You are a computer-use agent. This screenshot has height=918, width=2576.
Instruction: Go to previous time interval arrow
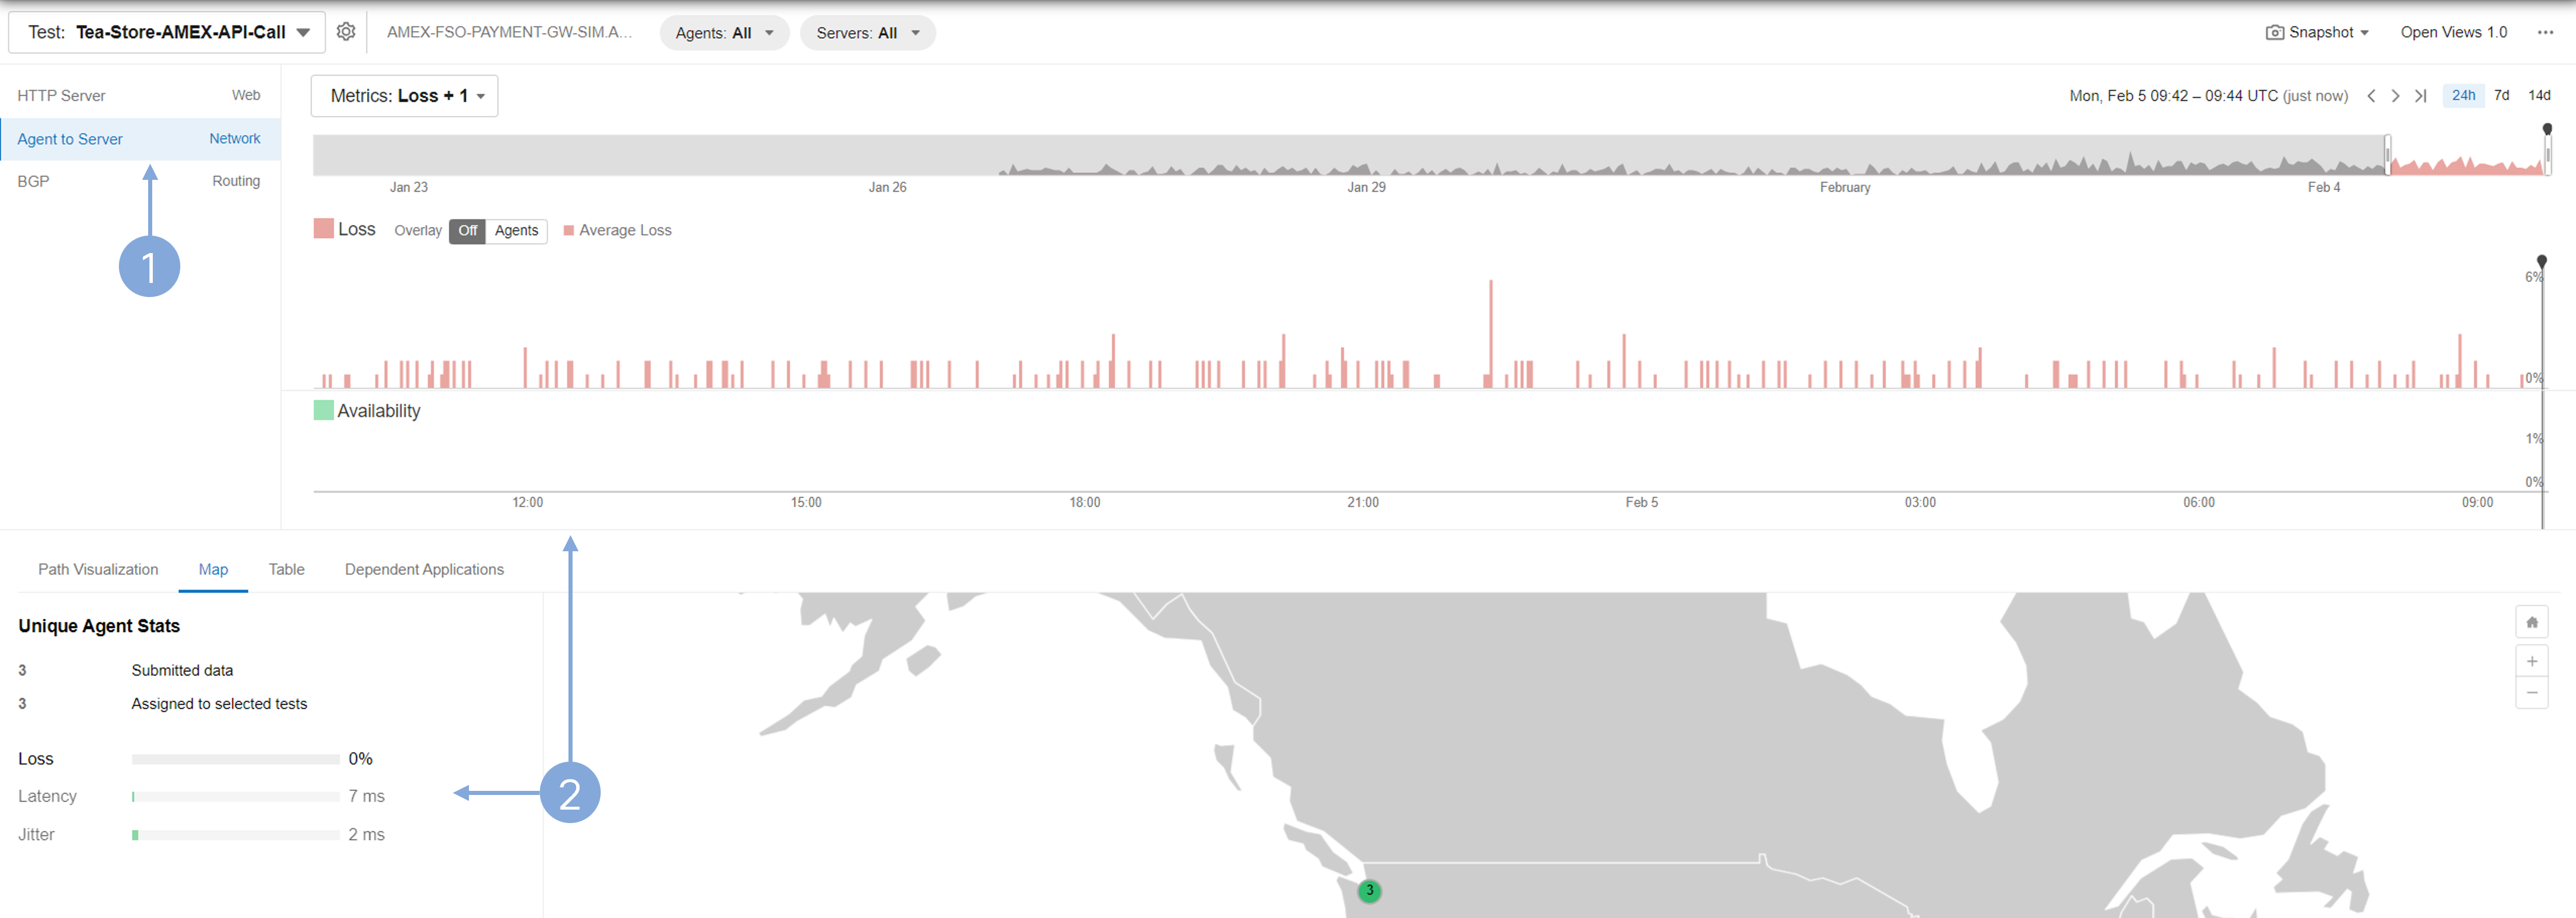2371,96
